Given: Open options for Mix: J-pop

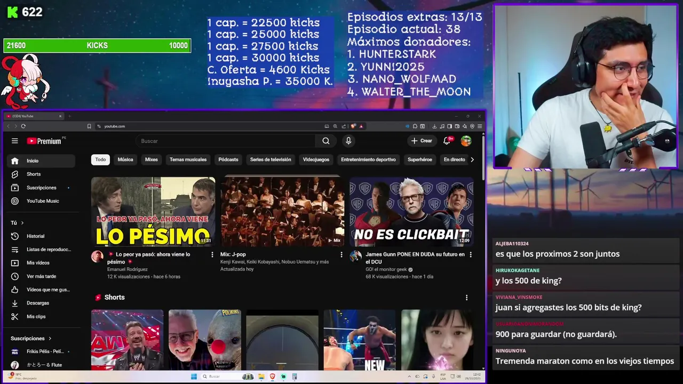Looking at the screenshot, I should (x=341, y=255).
